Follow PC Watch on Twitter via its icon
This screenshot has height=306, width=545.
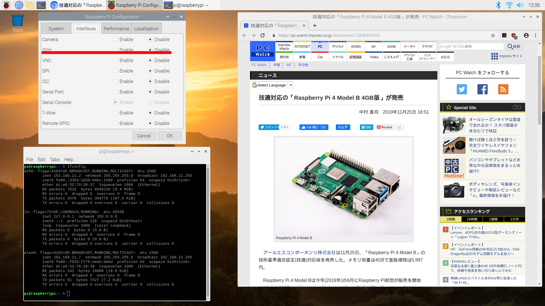tap(462, 89)
